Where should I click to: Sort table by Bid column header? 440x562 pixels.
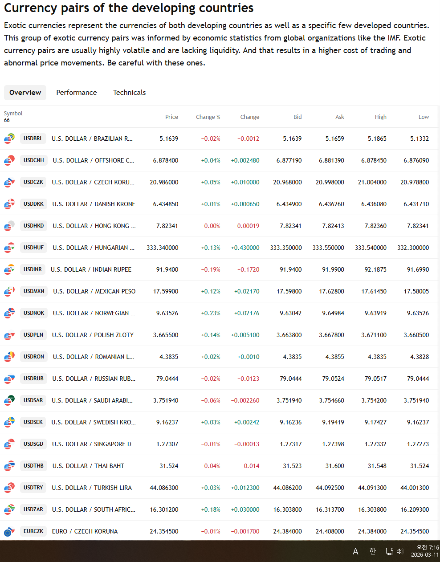[x=297, y=117]
